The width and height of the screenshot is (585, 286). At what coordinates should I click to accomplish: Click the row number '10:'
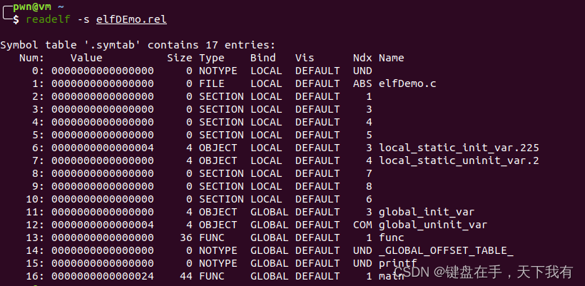coord(35,199)
